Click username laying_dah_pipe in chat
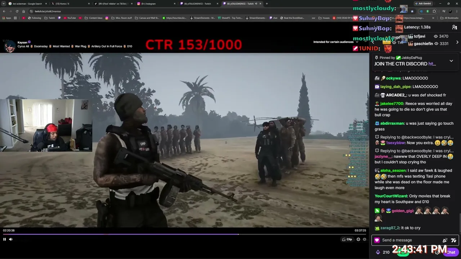 pos(395,87)
